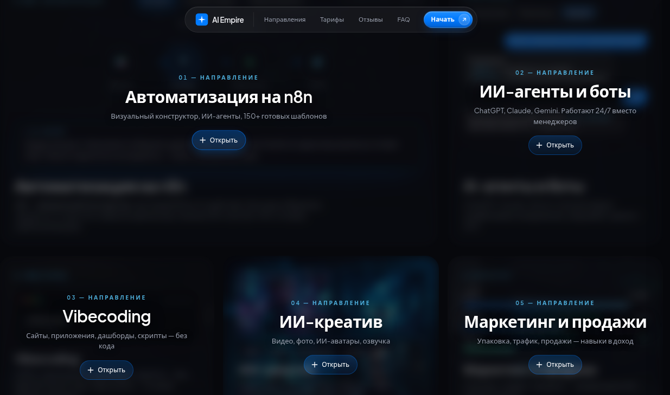The height and width of the screenshot is (395, 670).
Task: Go to the Тарифы section
Action: (x=332, y=20)
